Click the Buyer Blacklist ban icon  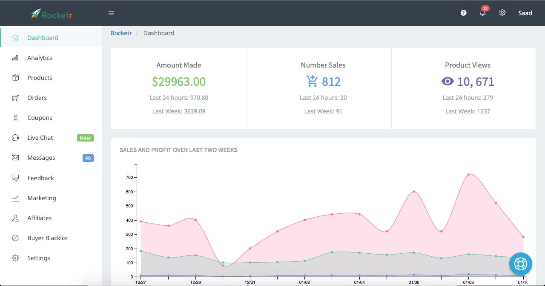click(15, 238)
